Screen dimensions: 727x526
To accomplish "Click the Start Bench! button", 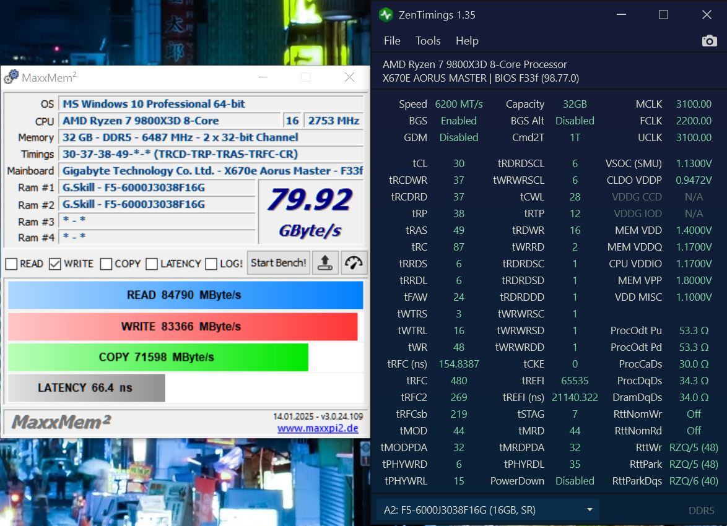I will pos(278,263).
